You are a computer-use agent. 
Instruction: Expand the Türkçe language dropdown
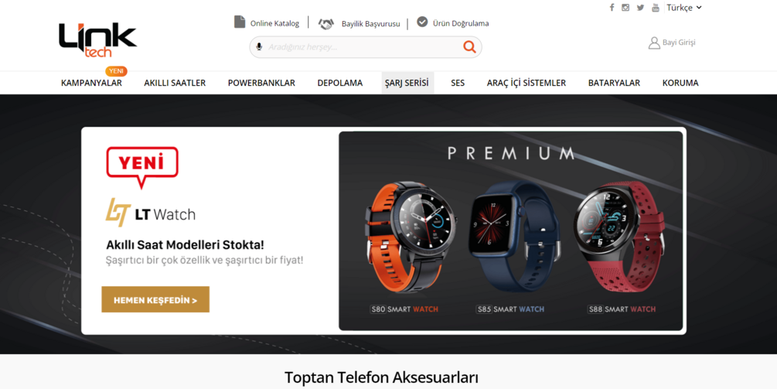click(x=684, y=8)
